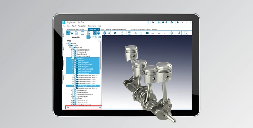Switch to WHEEL_SUPPORT_MODEL document tab

click(x=144, y=29)
